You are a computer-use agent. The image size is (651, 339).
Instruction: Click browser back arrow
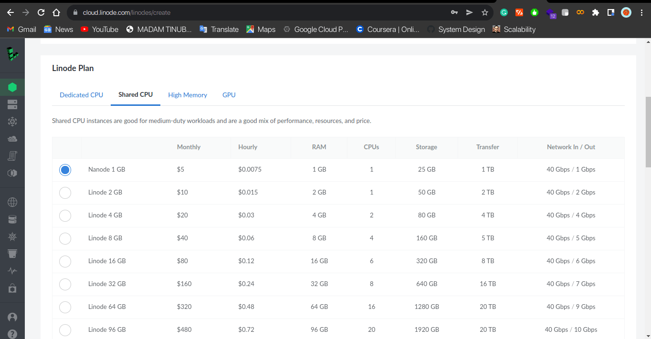[x=10, y=12]
